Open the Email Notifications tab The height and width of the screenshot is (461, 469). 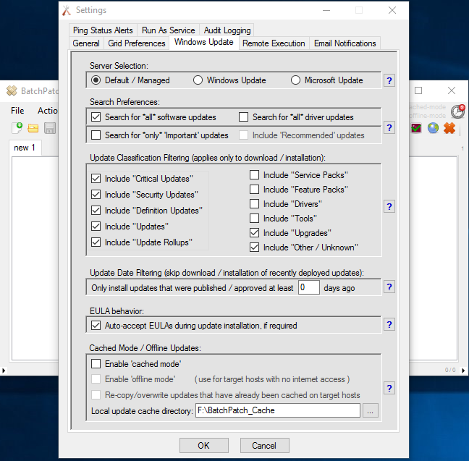click(345, 43)
